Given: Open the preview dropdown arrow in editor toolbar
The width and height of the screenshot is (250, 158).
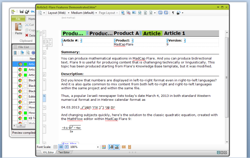Looking at the screenshot, I should point(44,13).
